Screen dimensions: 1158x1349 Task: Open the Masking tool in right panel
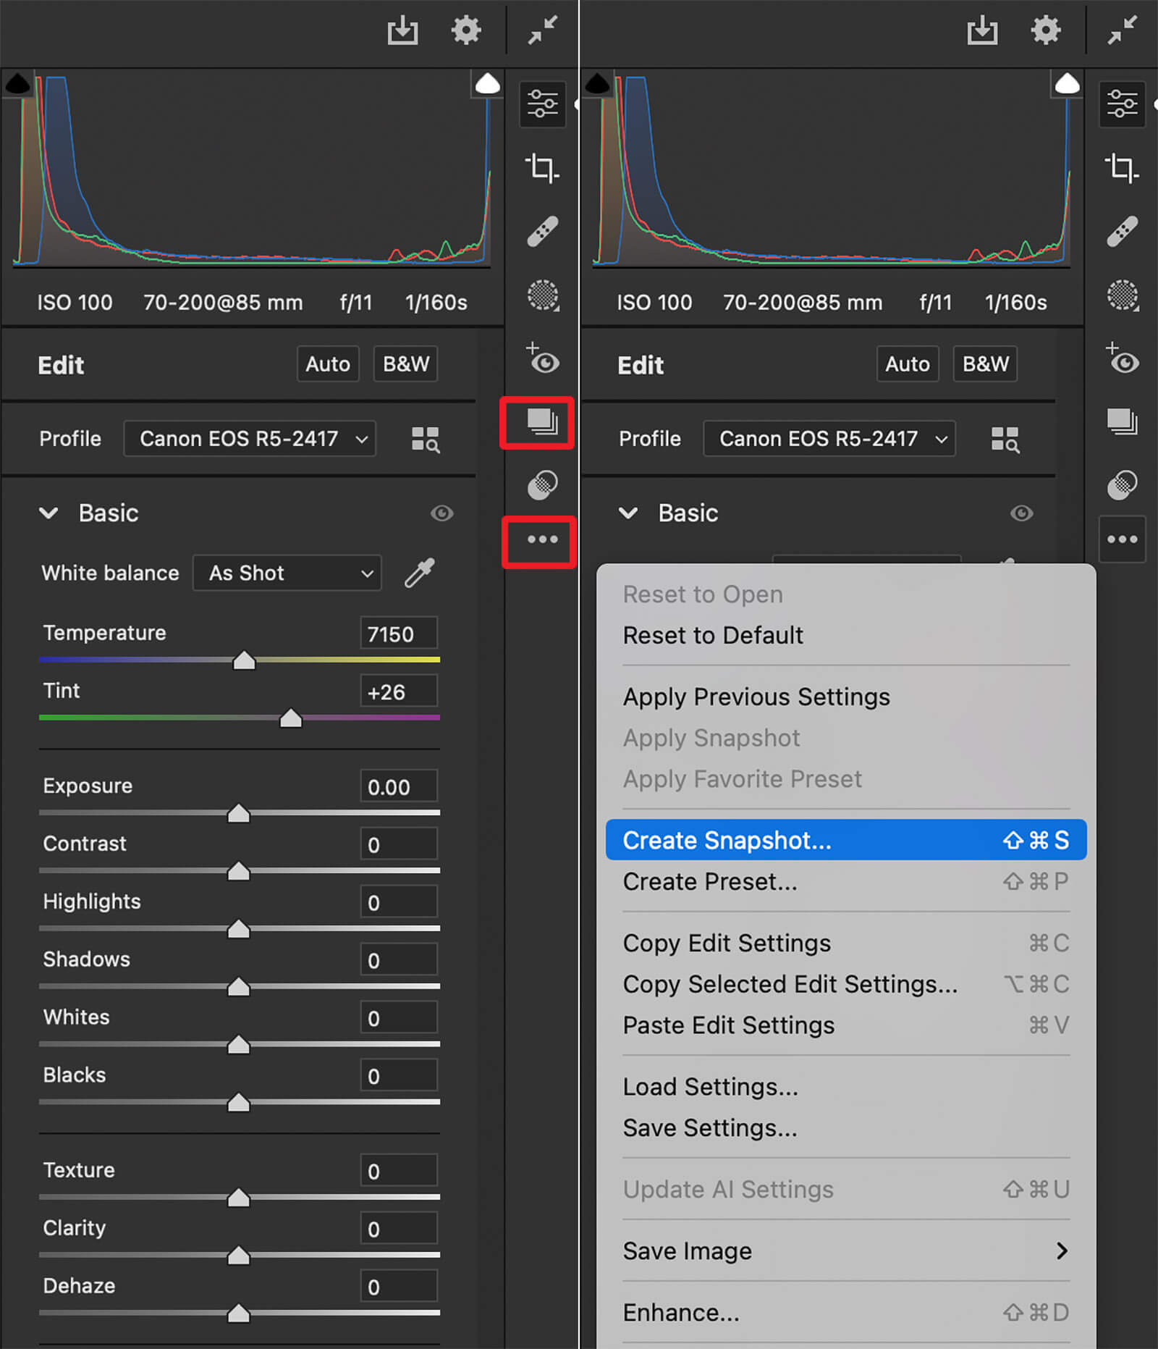click(x=1122, y=295)
